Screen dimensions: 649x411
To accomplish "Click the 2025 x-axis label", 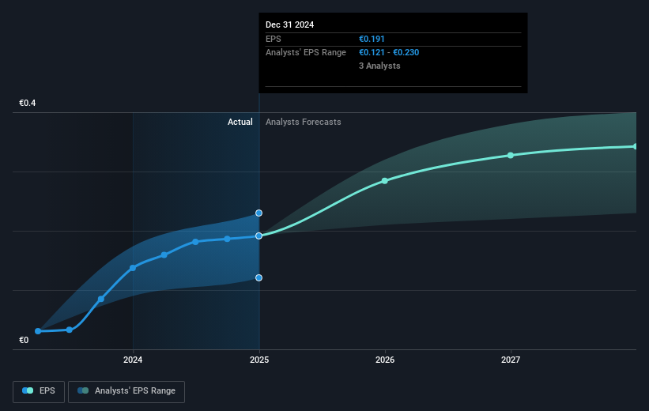I will pyautogui.click(x=259, y=360).
